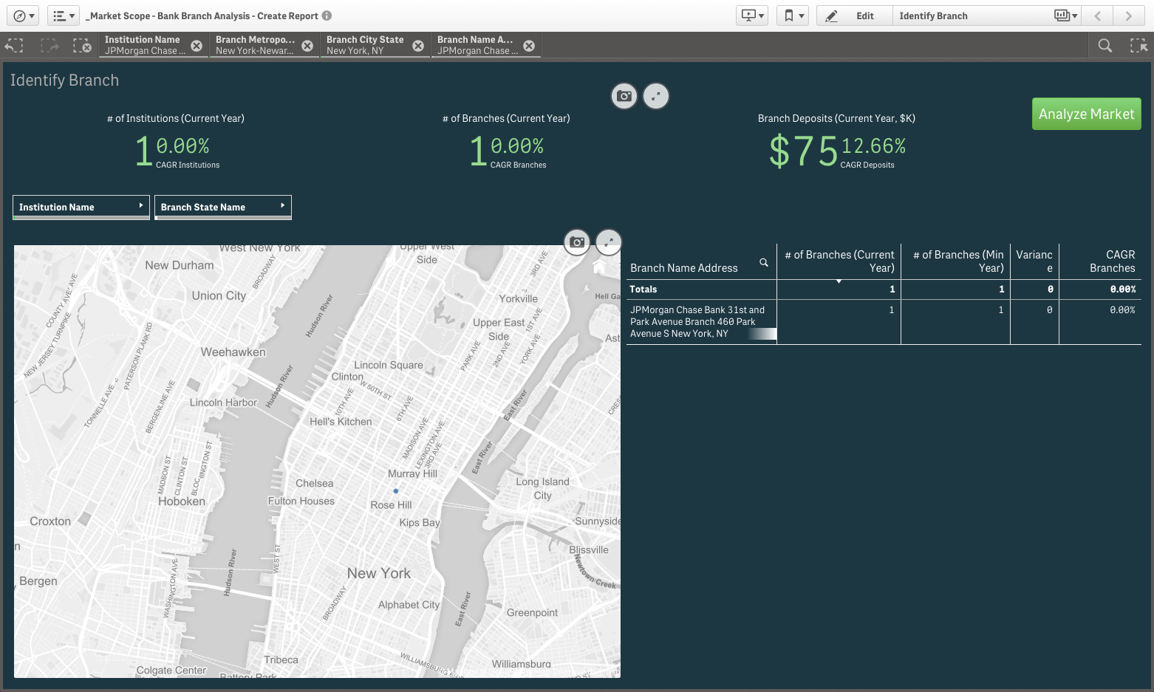Go to the next sheet
This screenshot has width=1154, height=692.
coord(1128,16)
